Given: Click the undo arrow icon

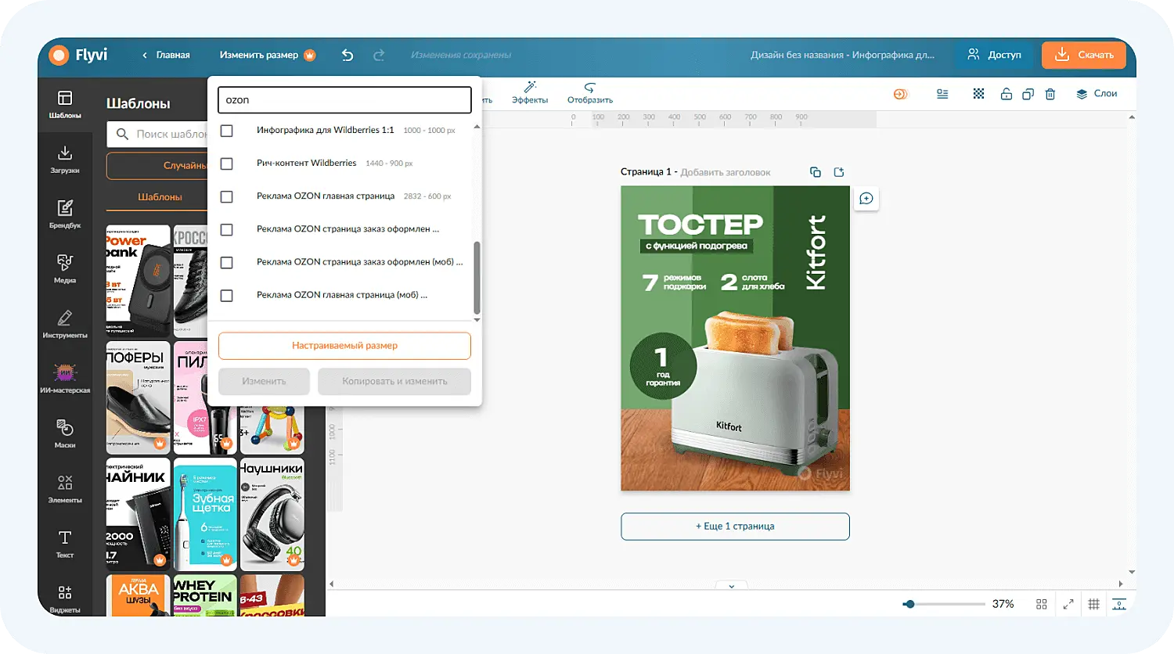Looking at the screenshot, I should pos(348,55).
